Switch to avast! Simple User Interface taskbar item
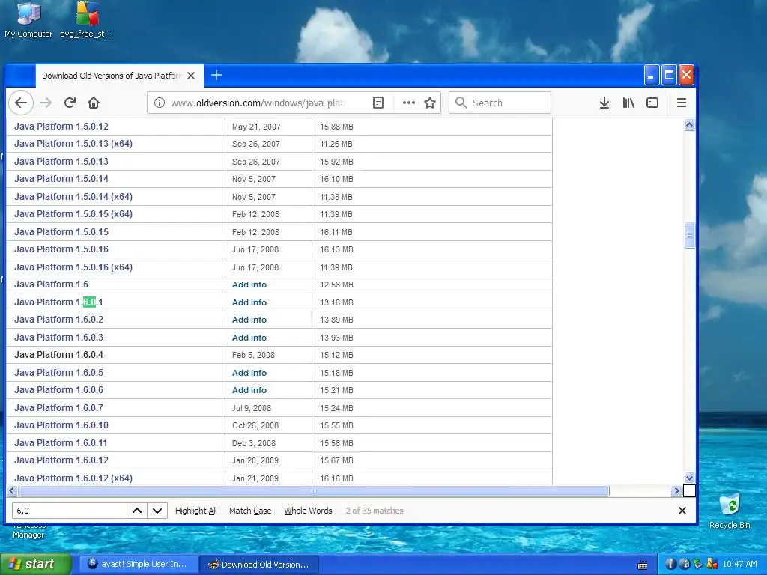Screen dimensions: 767x575 pyautogui.click(x=139, y=565)
